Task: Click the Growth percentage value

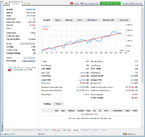Action: click(31, 10)
